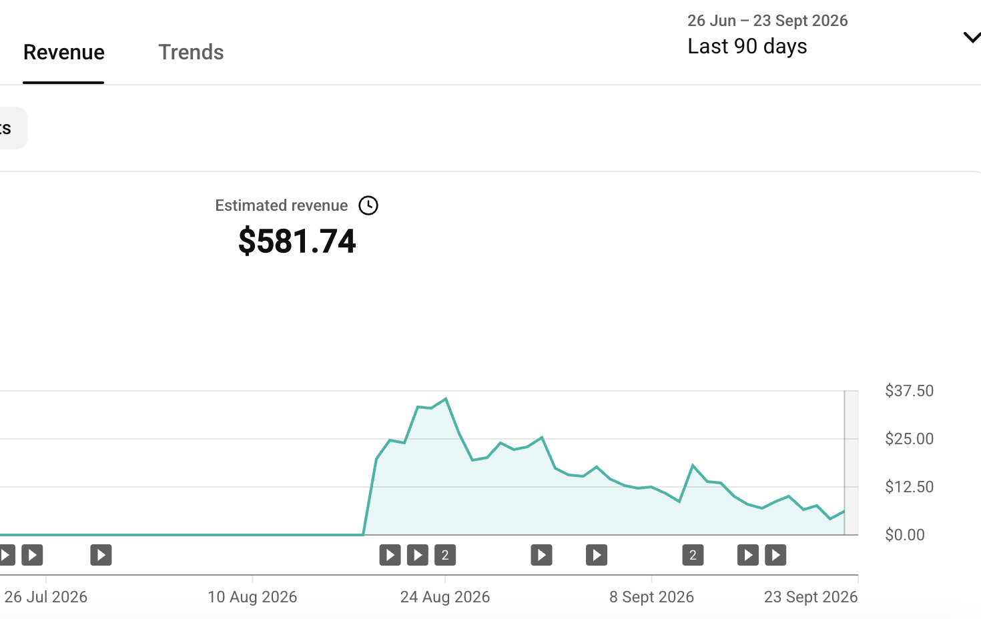Click the second-to-last video marker in September

tap(747, 555)
